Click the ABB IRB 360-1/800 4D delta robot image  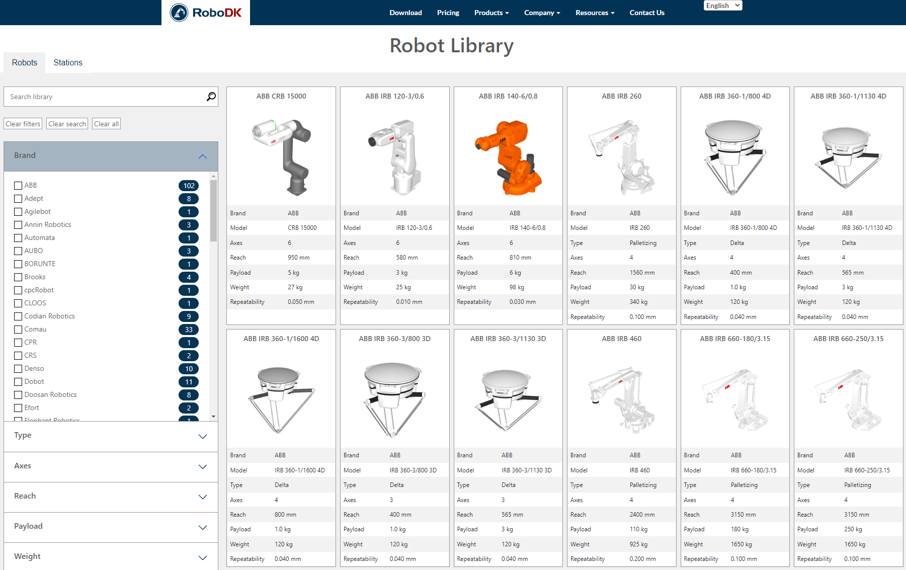(x=734, y=157)
